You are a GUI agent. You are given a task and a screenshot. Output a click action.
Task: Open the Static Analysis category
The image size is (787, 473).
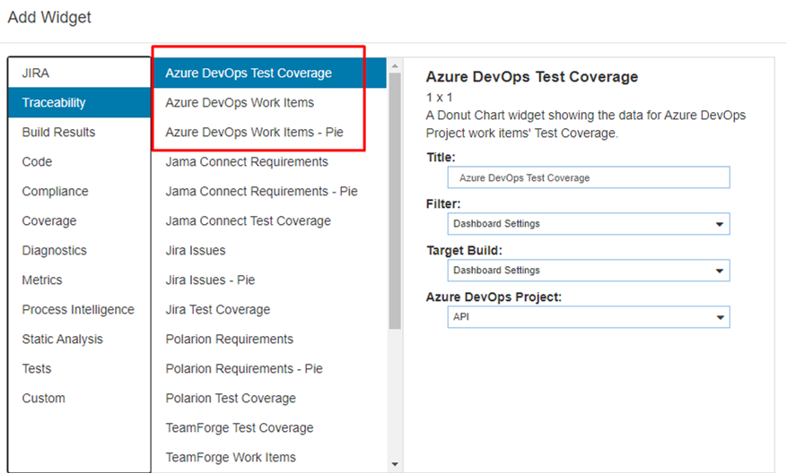79,340
